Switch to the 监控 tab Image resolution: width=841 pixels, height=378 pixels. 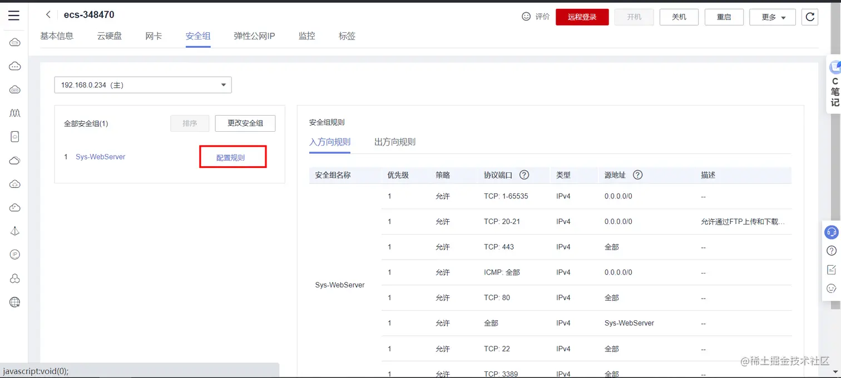click(x=307, y=36)
